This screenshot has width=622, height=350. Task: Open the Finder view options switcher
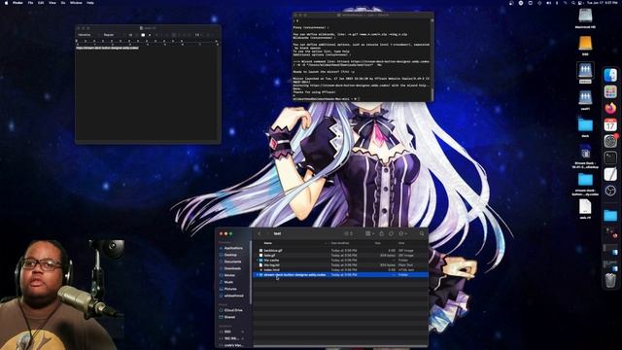pyautogui.click(x=348, y=233)
